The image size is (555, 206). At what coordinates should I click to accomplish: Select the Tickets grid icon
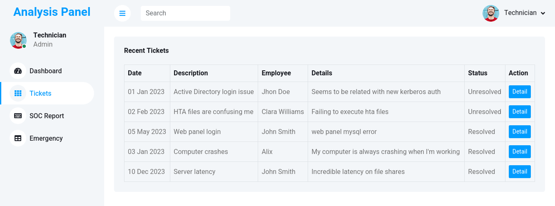point(18,93)
